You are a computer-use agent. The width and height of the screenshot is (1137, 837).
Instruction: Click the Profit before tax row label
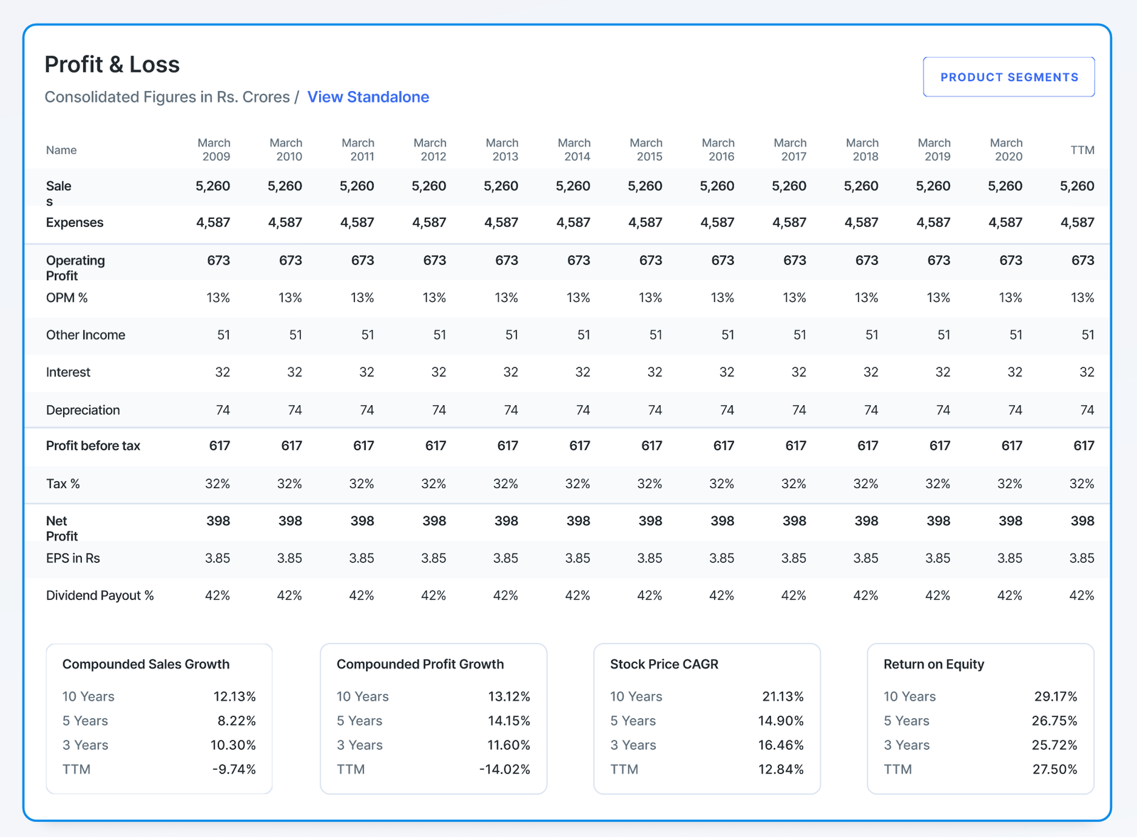[93, 445]
